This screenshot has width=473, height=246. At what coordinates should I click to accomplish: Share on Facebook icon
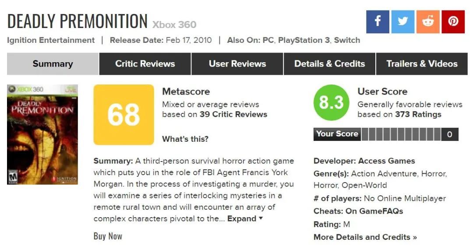(378, 21)
